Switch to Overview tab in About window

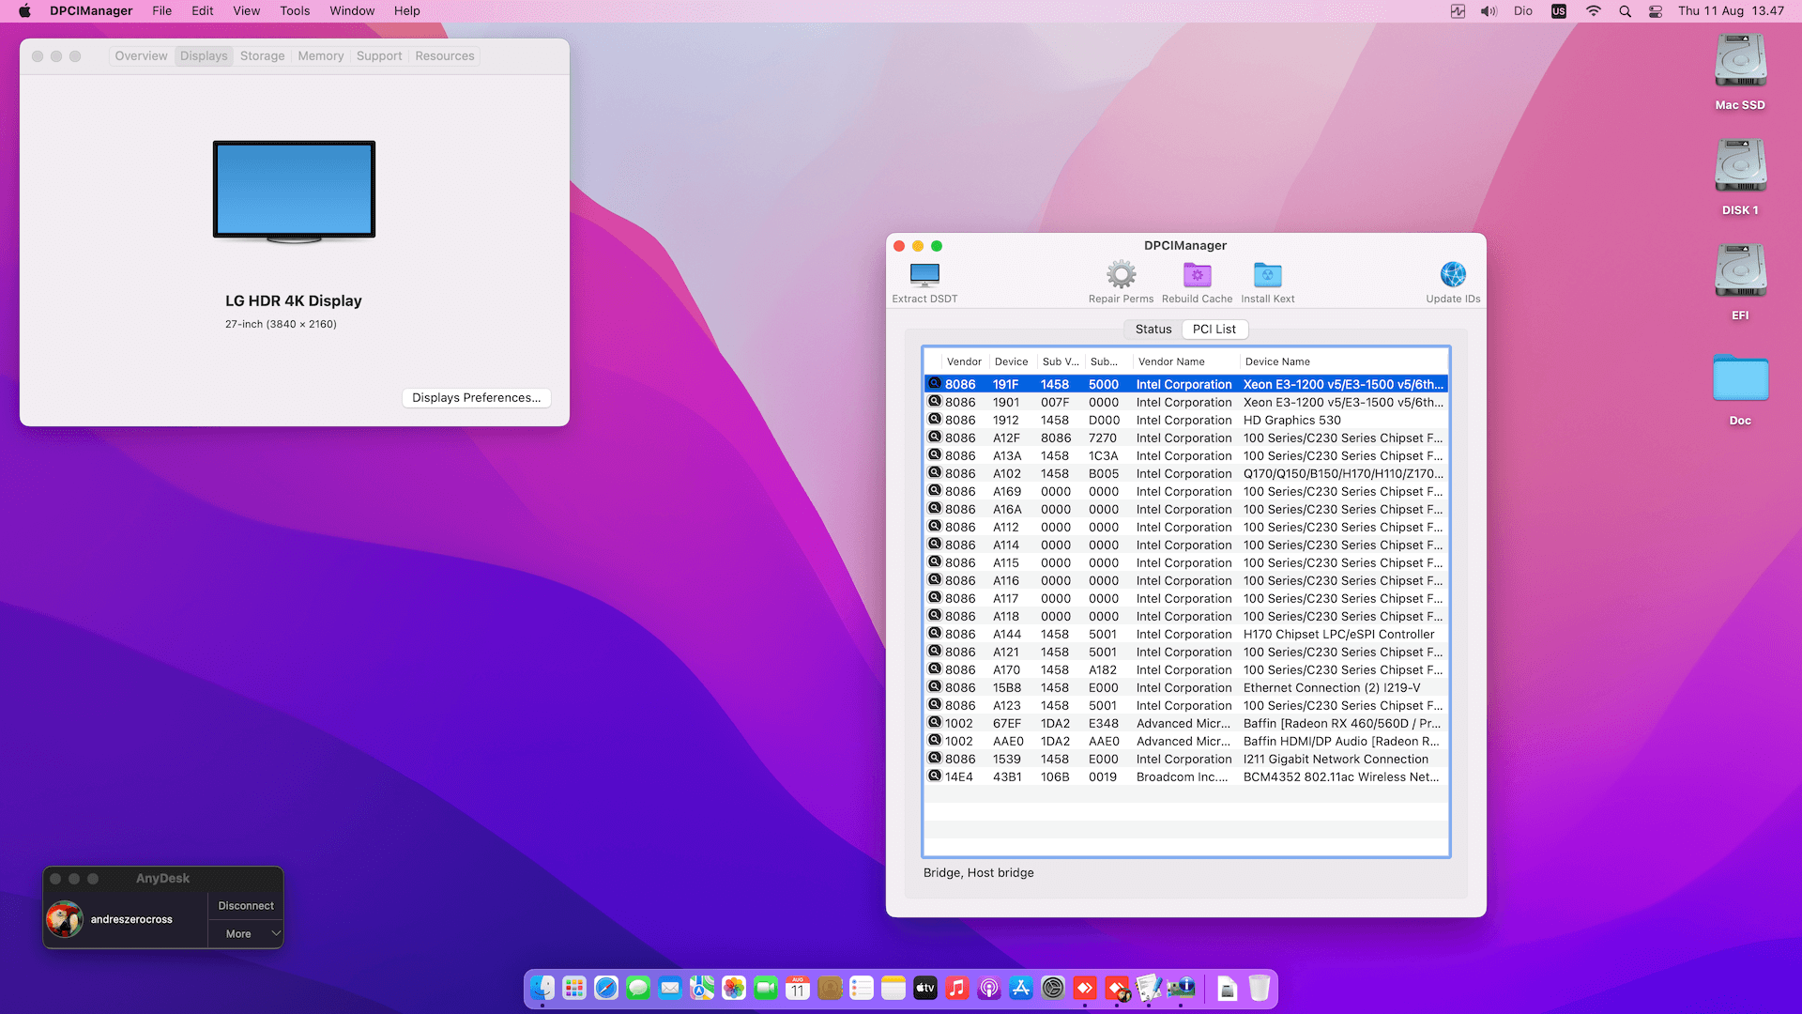tap(141, 56)
